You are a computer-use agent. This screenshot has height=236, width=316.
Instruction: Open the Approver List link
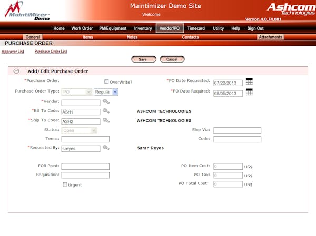[x=13, y=52]
